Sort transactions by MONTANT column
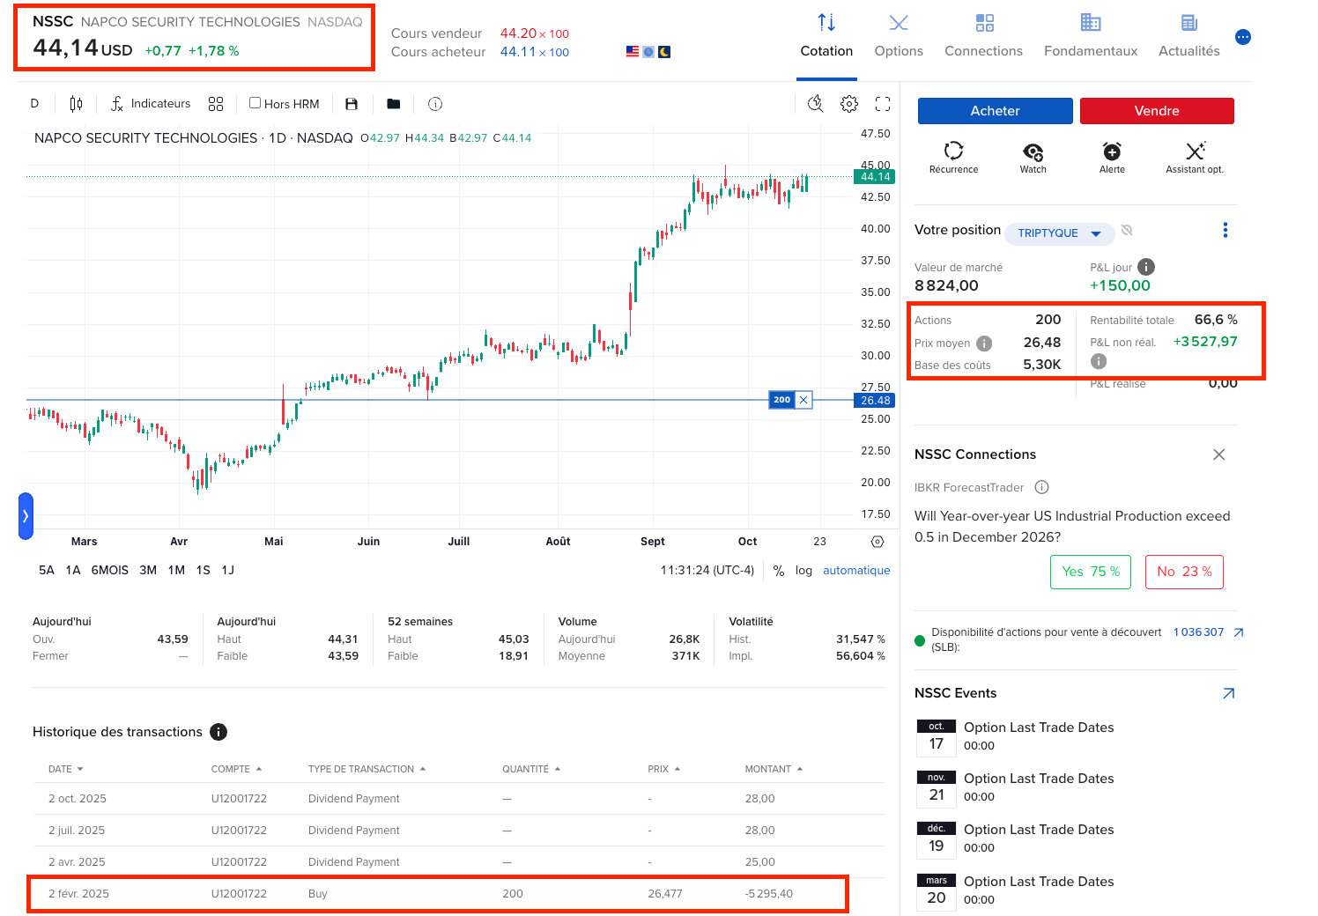This screenshot has width=1318, height=916. [774, 769]
